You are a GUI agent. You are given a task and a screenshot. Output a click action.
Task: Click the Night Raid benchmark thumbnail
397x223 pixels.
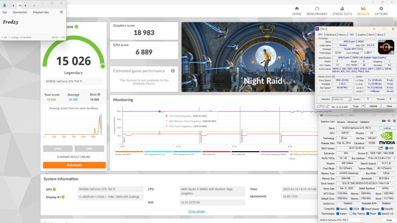point(248,57)
